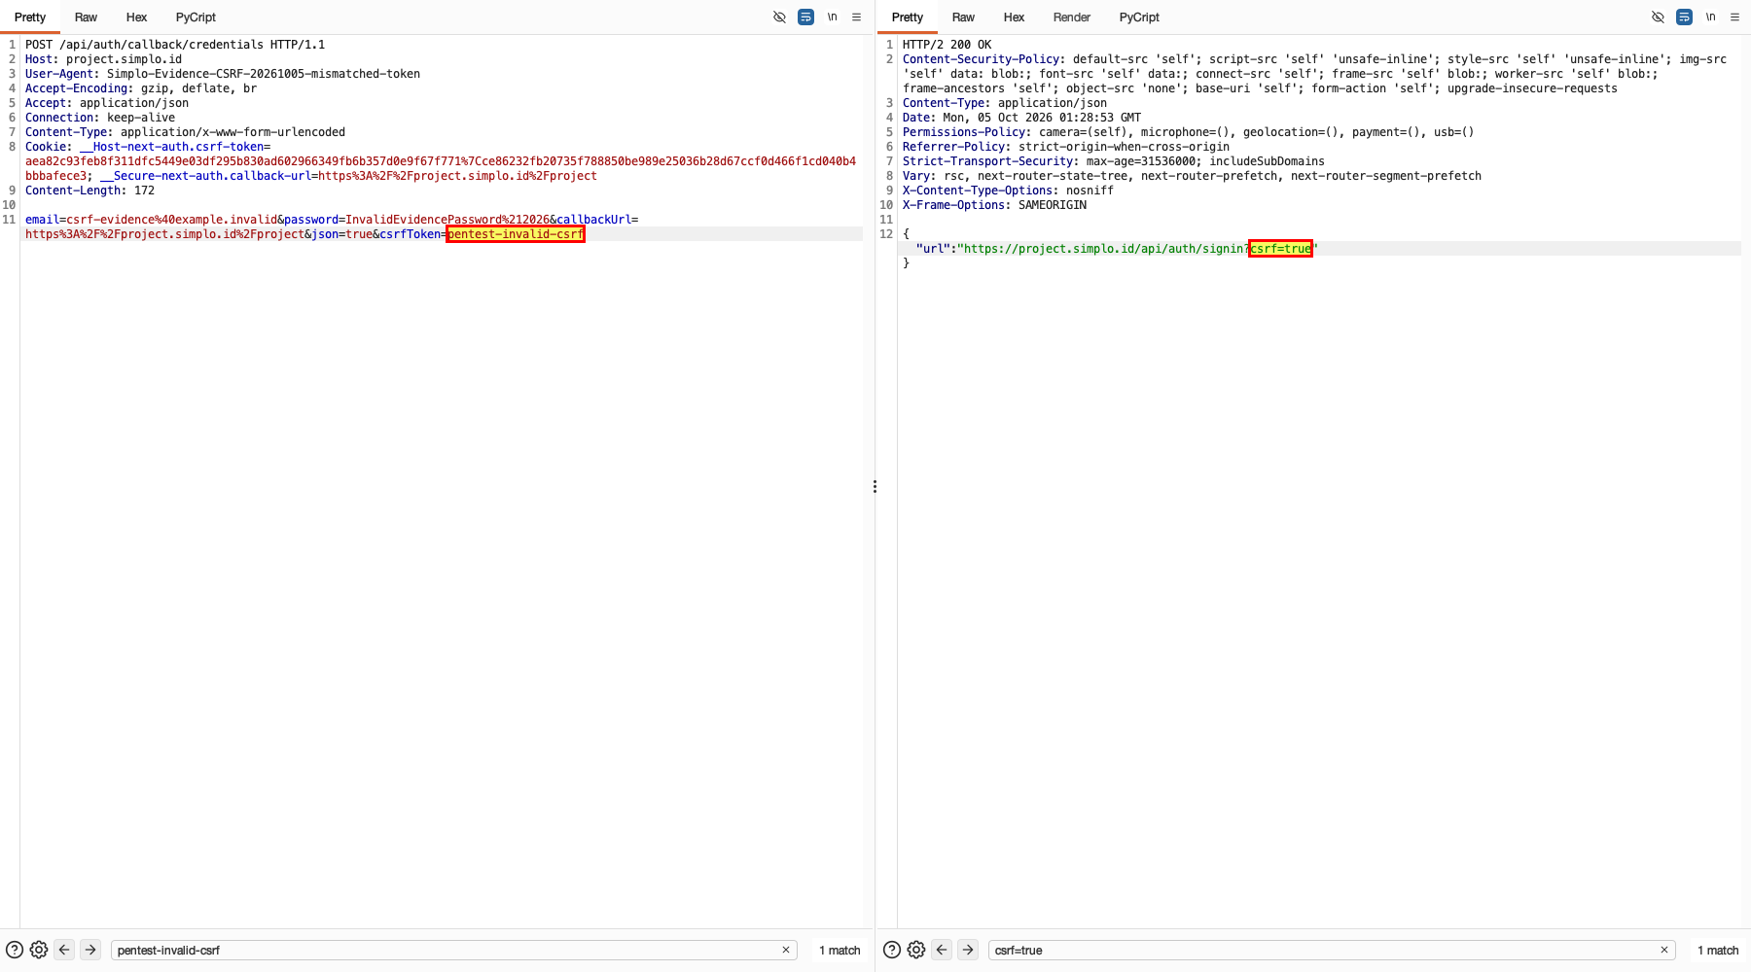Clear the request search field
This screenshot has height=972, width=1751.
tap(786, 950)
